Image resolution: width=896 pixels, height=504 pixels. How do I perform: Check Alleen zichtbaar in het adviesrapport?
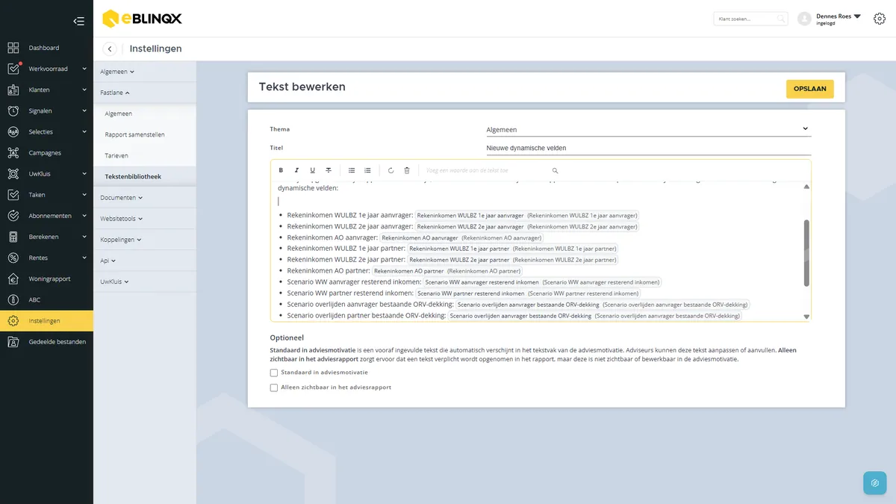(x=274, y=388)
